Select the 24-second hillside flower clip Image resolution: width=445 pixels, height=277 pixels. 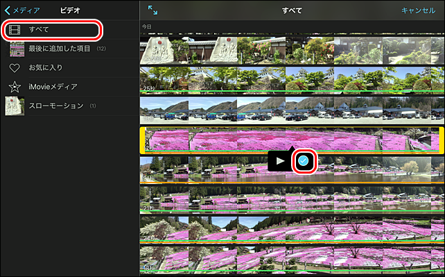292,229
